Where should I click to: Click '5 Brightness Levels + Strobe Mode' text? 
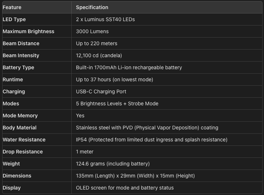(117, 104)
